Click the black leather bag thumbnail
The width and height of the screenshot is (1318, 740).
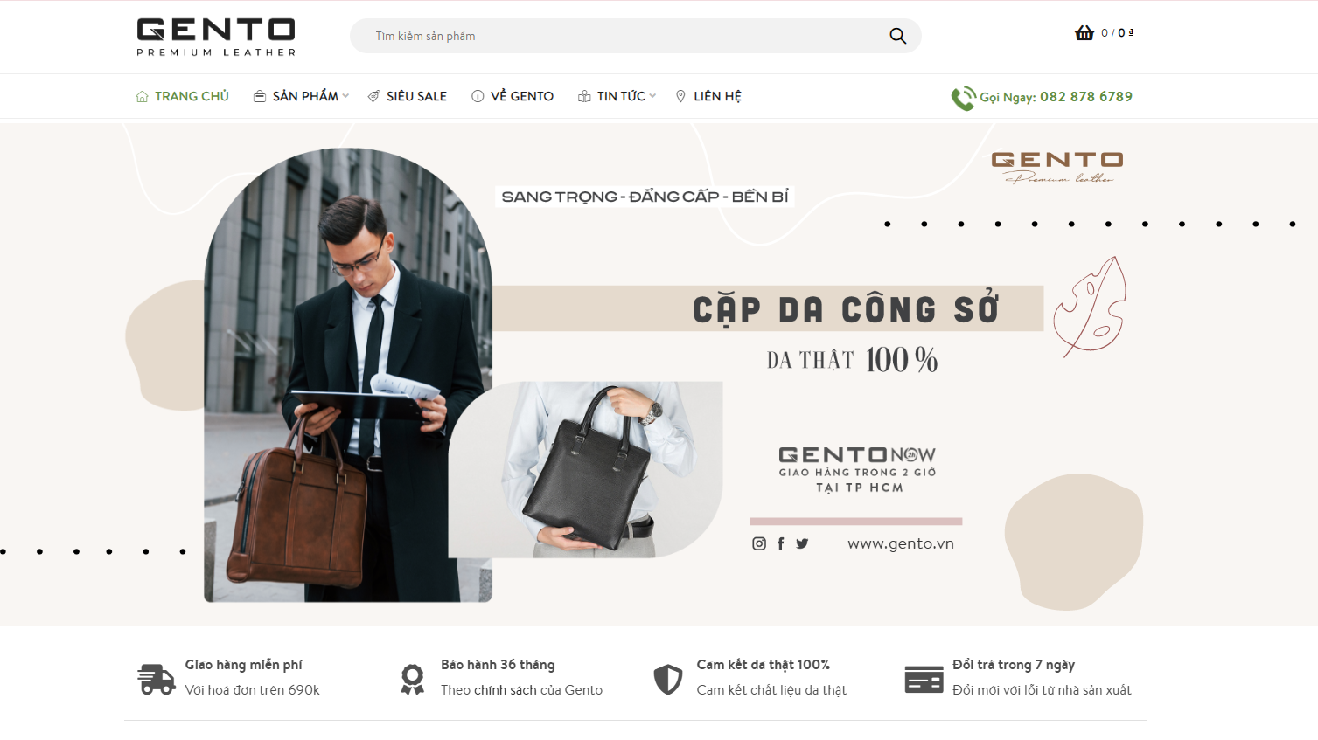[585, 469]
